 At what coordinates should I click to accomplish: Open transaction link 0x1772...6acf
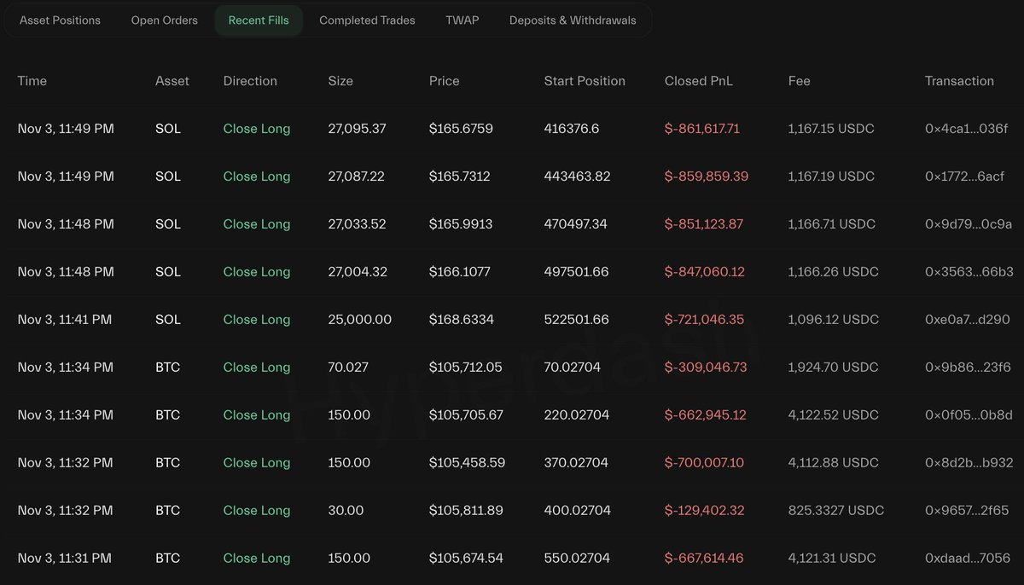(964, 177)
